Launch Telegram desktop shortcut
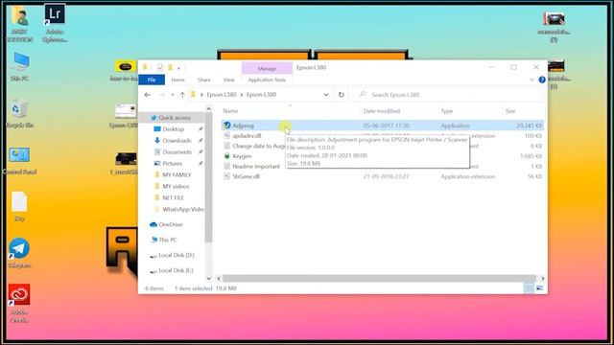This screenshot has height=345, width=614. (19, 253)
